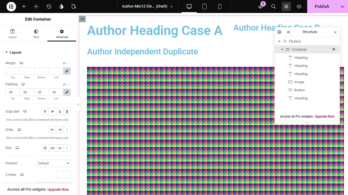Open the Position dropdown

click(x=54, y=163)
